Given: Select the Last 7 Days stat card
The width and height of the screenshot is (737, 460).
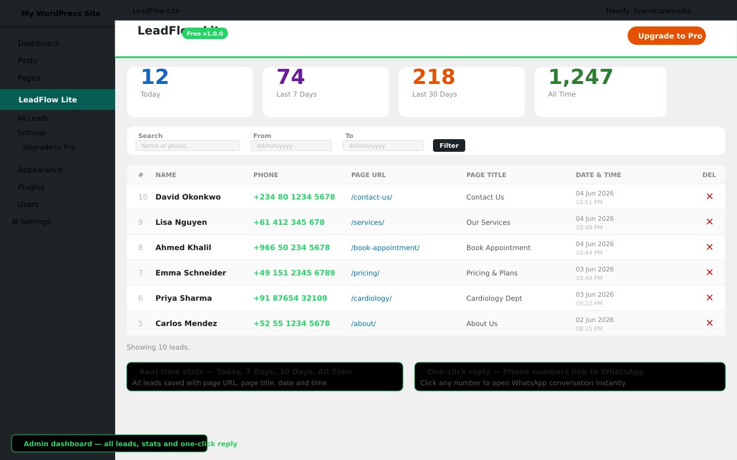Looking at the screenshot, I should coord(326,92).
